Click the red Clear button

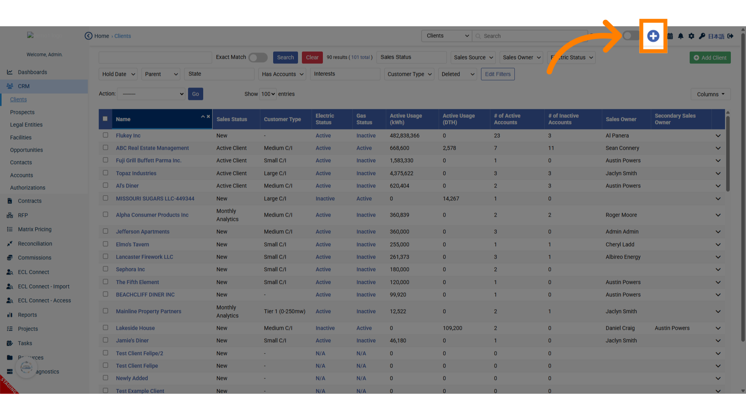312,58
